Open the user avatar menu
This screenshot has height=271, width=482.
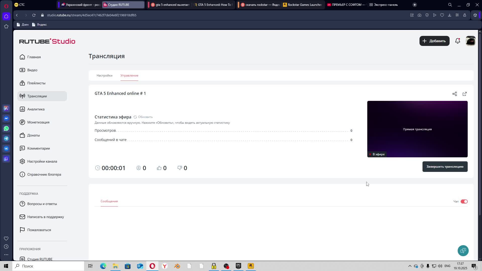tap(470, 41)
